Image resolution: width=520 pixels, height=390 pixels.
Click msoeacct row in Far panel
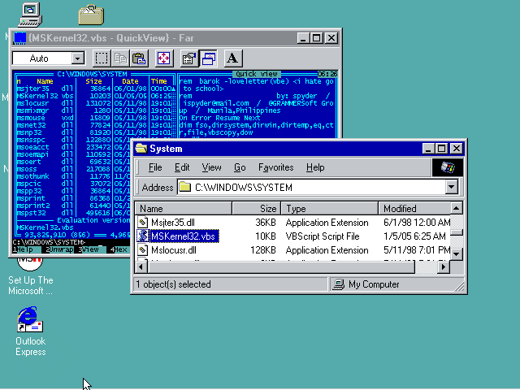click(74, 147)
